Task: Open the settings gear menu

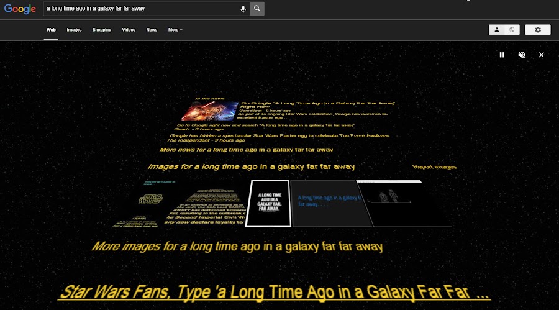Action: coord(538,30)
